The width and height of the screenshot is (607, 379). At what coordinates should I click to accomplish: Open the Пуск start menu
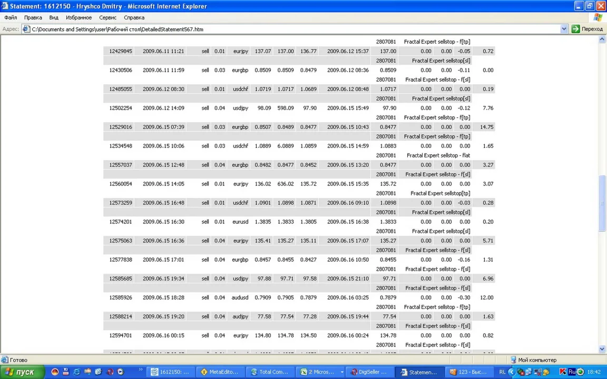(23, 372)
